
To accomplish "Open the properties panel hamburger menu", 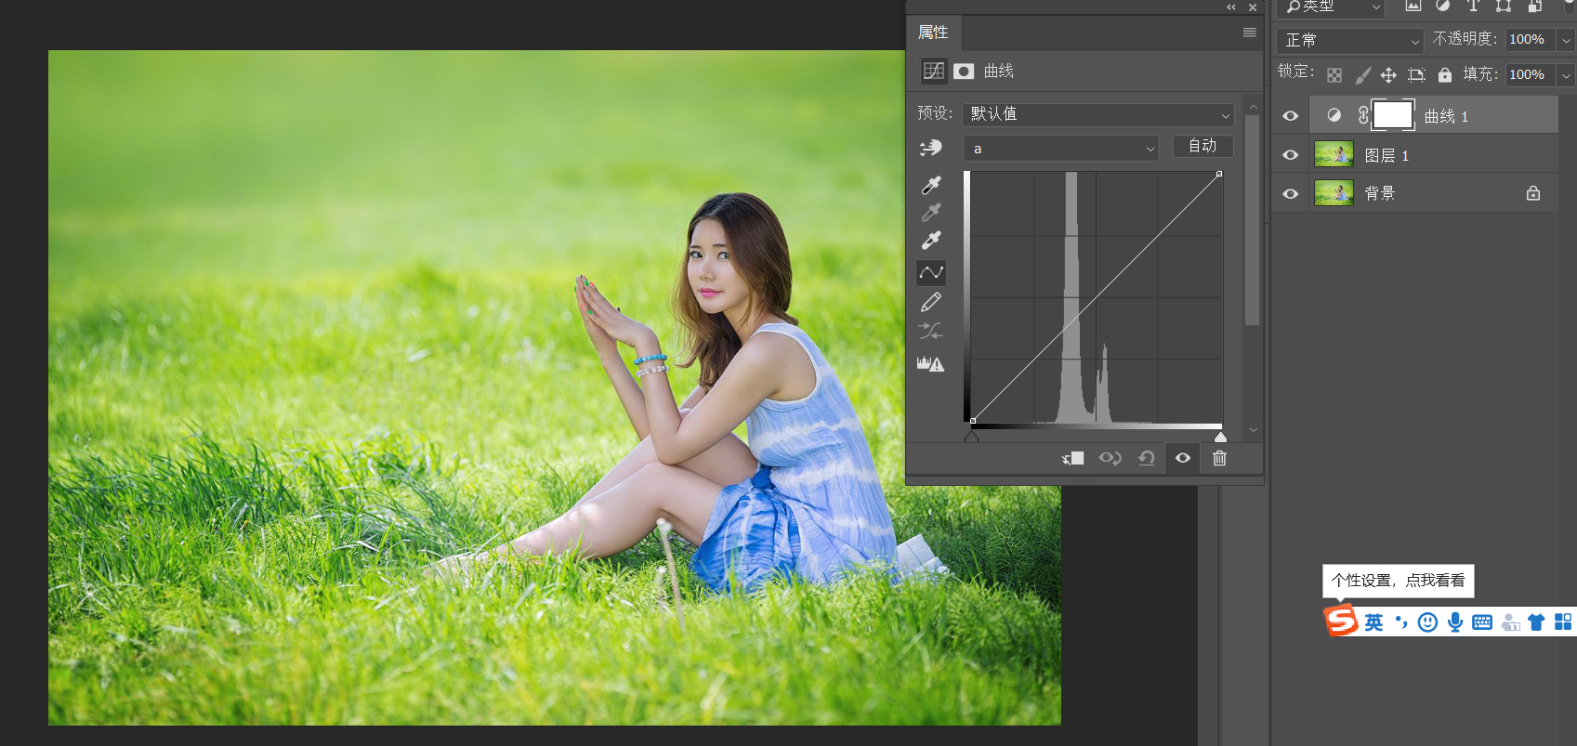I will coord(1249,33).
